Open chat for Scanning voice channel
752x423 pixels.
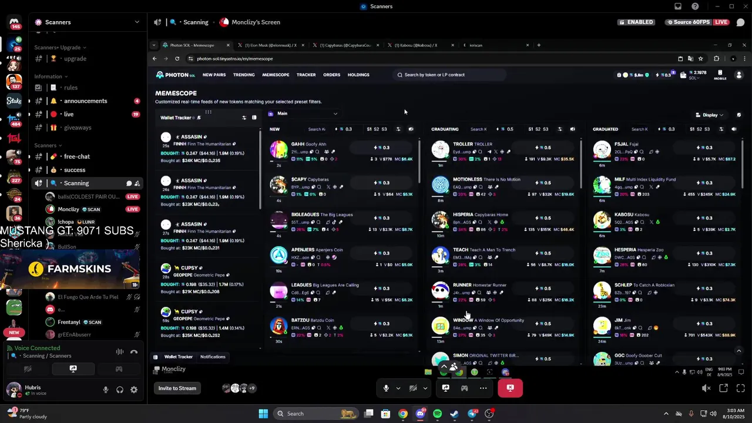click(x=129, y=183)
